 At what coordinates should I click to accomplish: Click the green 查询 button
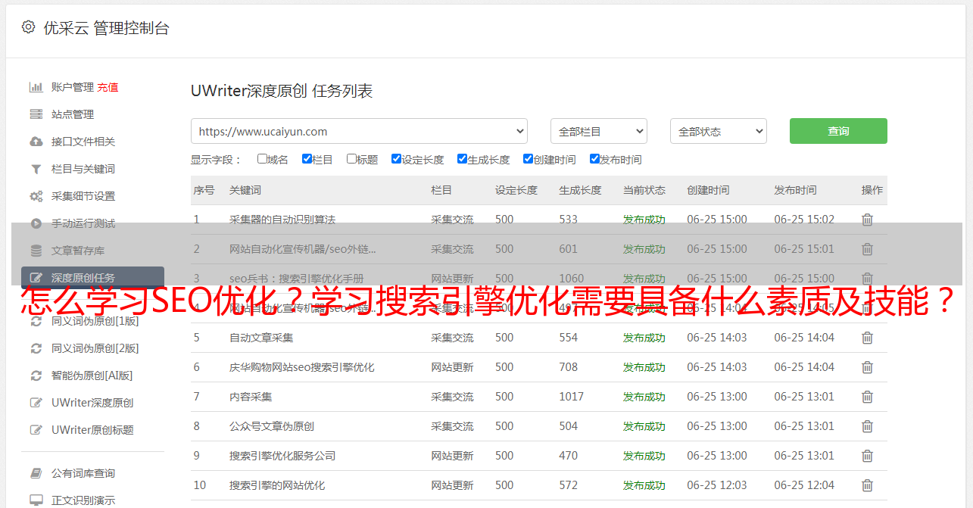coord(838,131)
